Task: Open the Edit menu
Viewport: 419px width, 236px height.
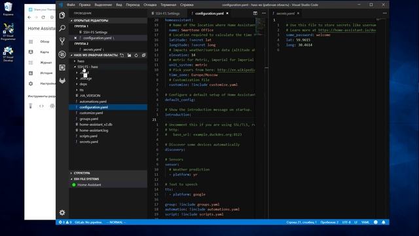Action: tap(84, 5)
